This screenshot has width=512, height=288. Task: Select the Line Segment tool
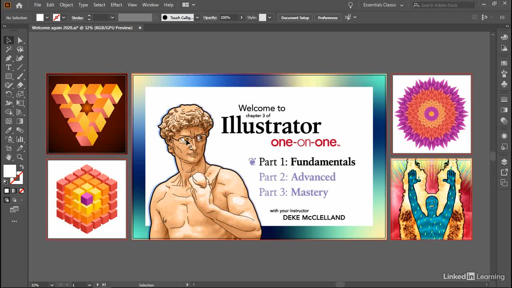[x=20, y=67]
